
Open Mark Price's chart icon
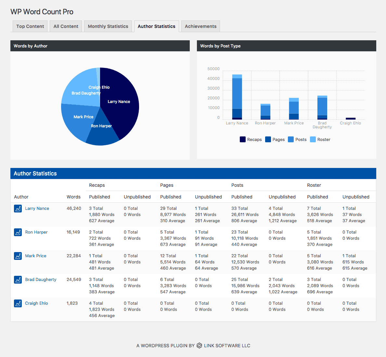click(18, 256)
